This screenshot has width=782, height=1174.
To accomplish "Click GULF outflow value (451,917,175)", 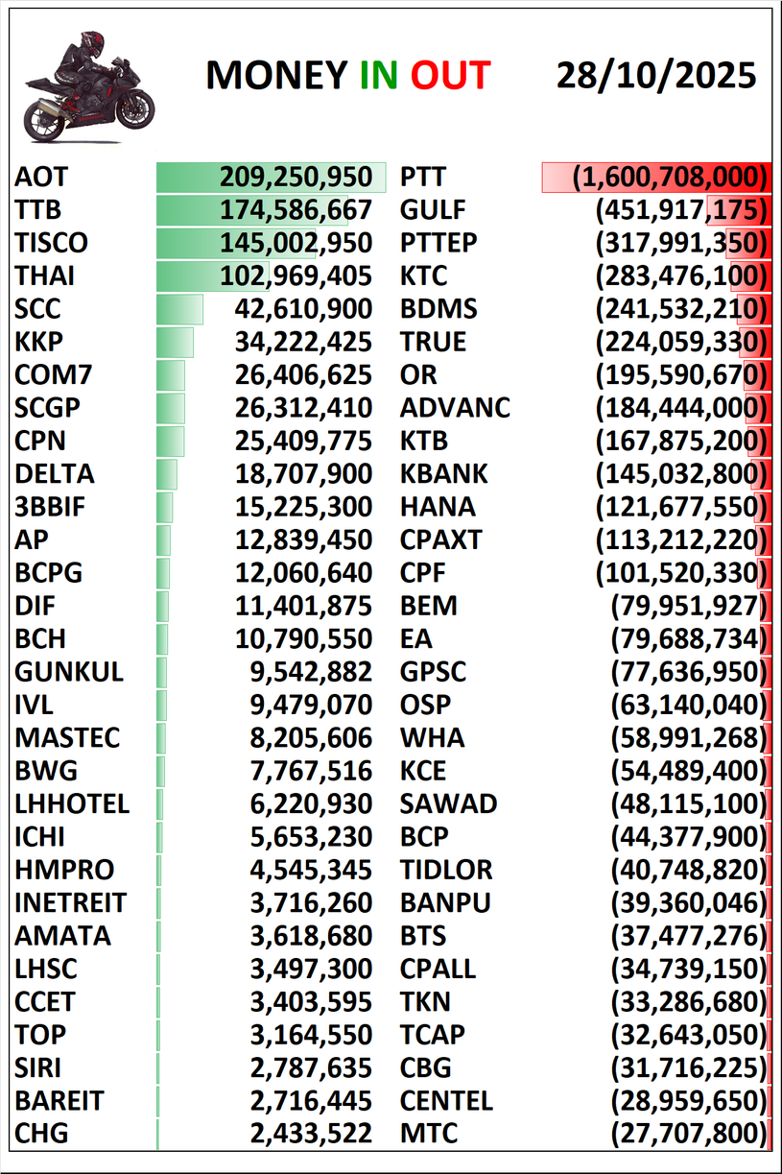I will click(682, 210).
